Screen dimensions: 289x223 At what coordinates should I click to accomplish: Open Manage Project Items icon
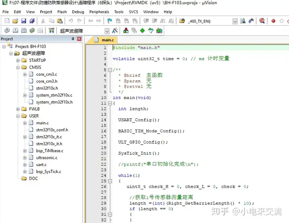(x=126, y=30)
